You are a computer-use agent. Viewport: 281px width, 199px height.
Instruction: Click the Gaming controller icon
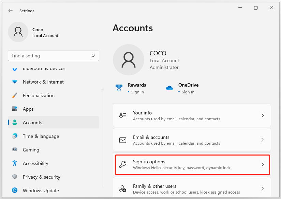click(15, 150)
